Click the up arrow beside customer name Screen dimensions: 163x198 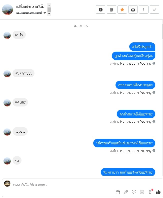[49, 5]
